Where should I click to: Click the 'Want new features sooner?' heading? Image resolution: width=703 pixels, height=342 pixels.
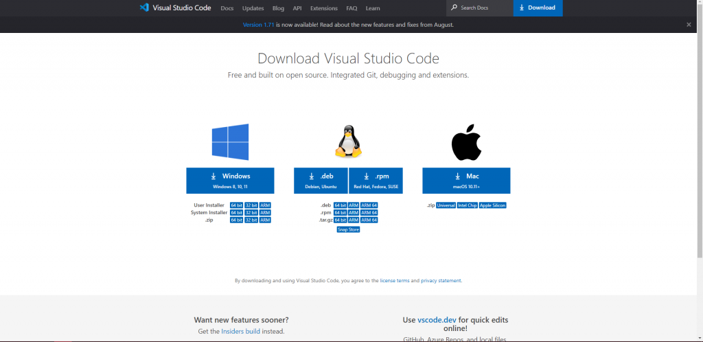[x=241, y=320]
